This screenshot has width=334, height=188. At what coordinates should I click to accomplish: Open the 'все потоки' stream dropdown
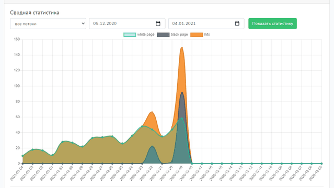click(48, 23)
